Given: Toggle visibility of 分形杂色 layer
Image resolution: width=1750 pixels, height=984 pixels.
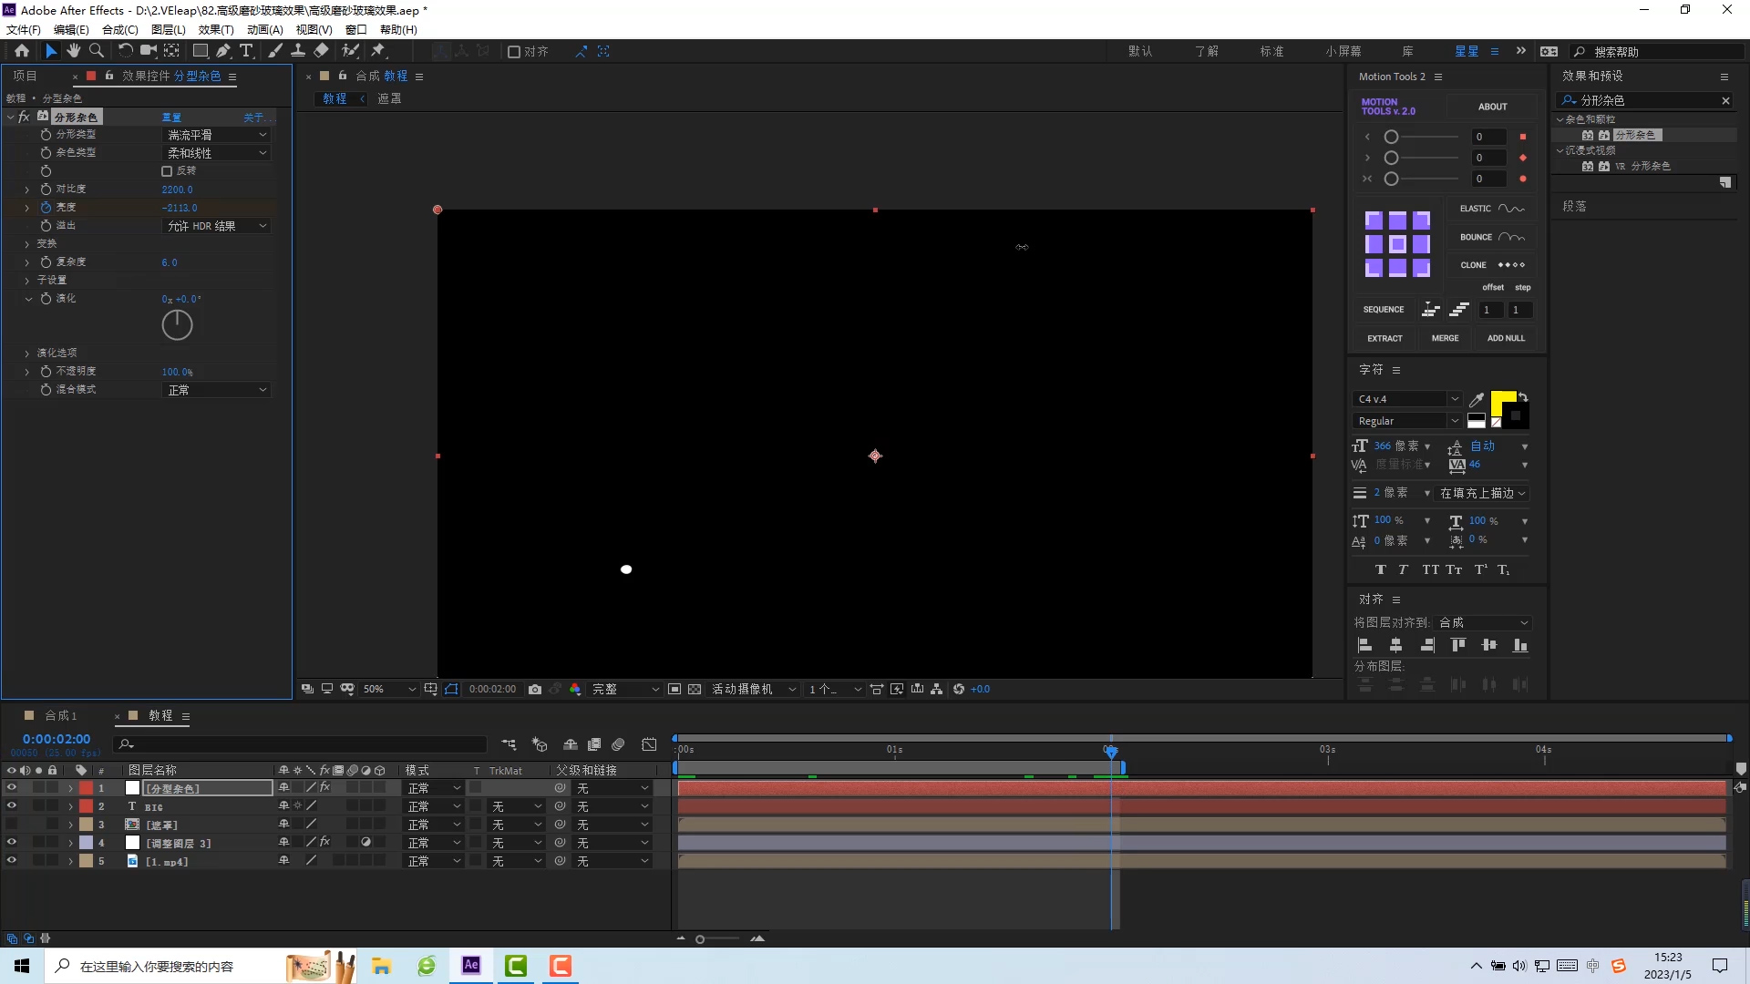Looking at the screenshot, I should point(11,788).
